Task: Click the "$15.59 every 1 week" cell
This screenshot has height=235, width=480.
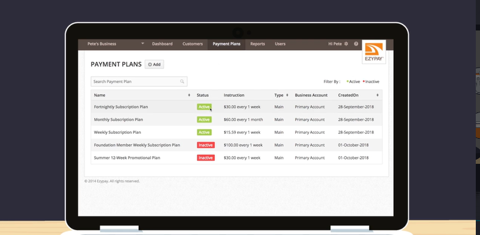Action: pos(242,132)
